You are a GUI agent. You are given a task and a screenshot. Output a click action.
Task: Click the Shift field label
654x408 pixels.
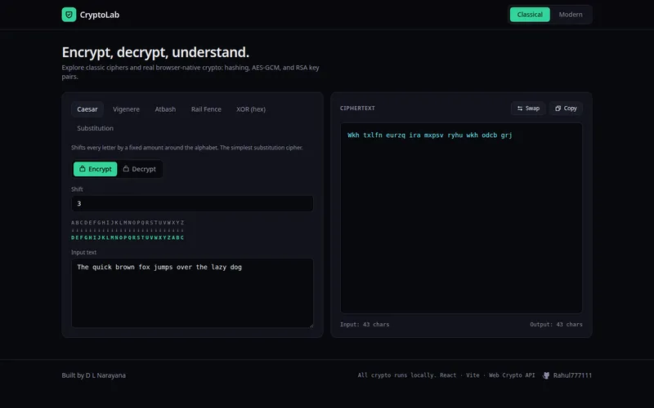coord(77,189)
